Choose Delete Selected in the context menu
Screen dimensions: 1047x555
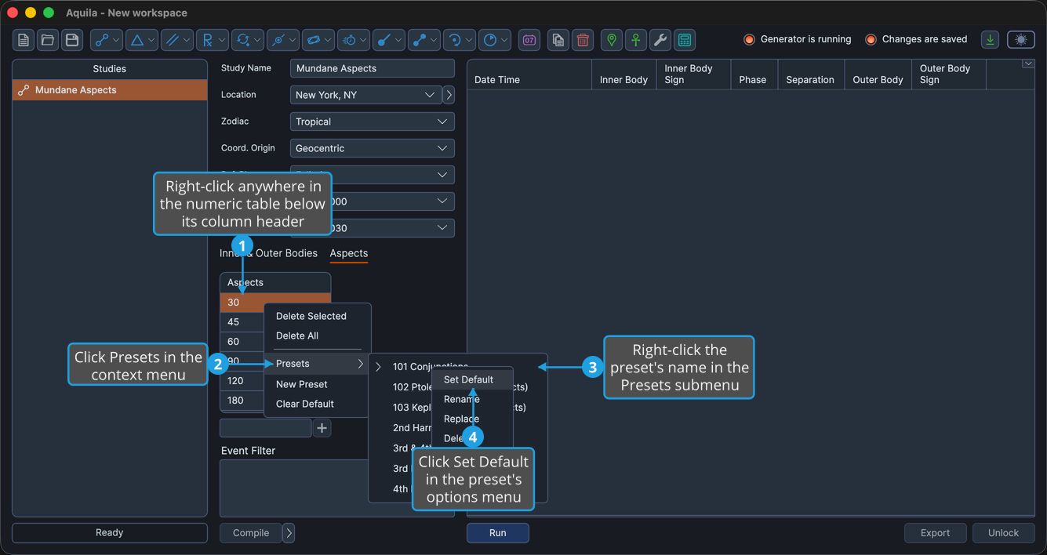311,316
